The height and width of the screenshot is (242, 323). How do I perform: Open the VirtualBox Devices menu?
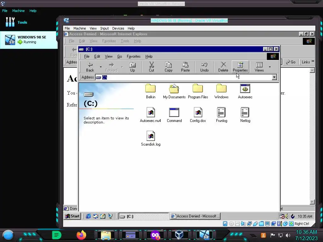[118, 28]
